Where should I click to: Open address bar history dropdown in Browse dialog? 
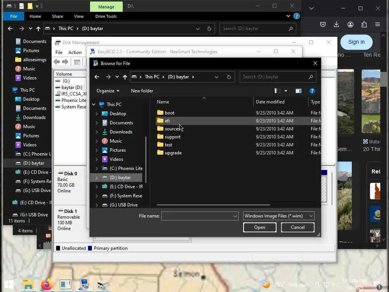point(216,77)
